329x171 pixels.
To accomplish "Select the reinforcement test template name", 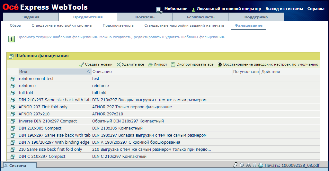I will point(36,78).
